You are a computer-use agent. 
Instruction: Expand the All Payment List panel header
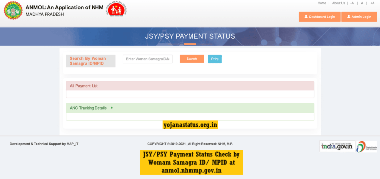click(x=190, y=86)
